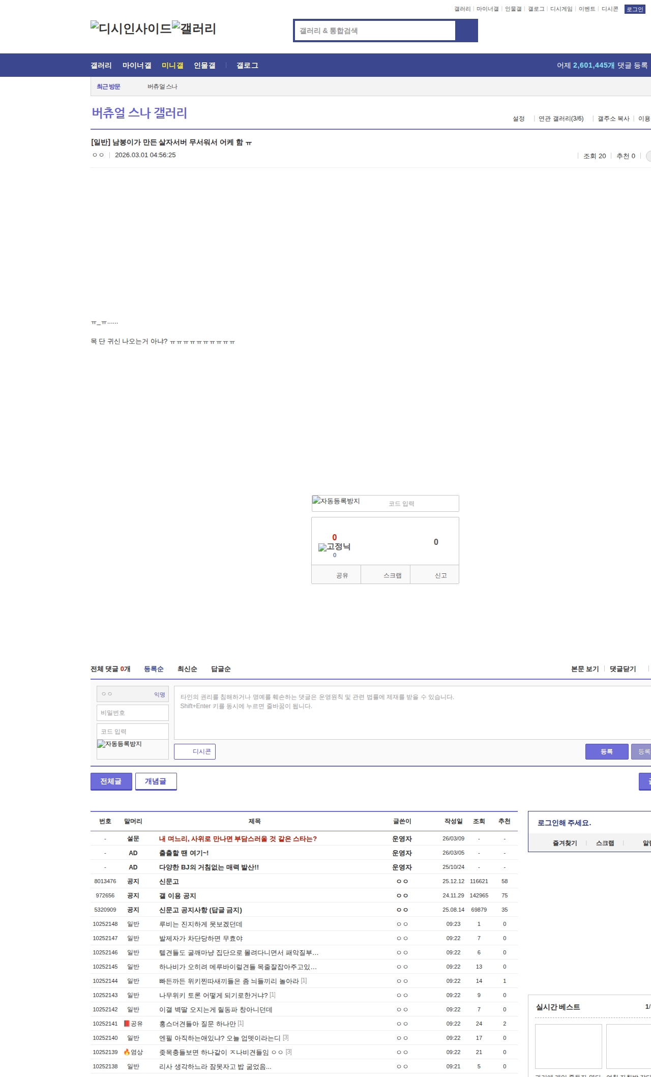This screenshot has width=651, height=1077.
Task: Click 갤주소 복사 link
Action: coord(613,119)
